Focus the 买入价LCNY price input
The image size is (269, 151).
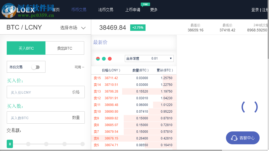pyautogui.click(x=46, y=92)
